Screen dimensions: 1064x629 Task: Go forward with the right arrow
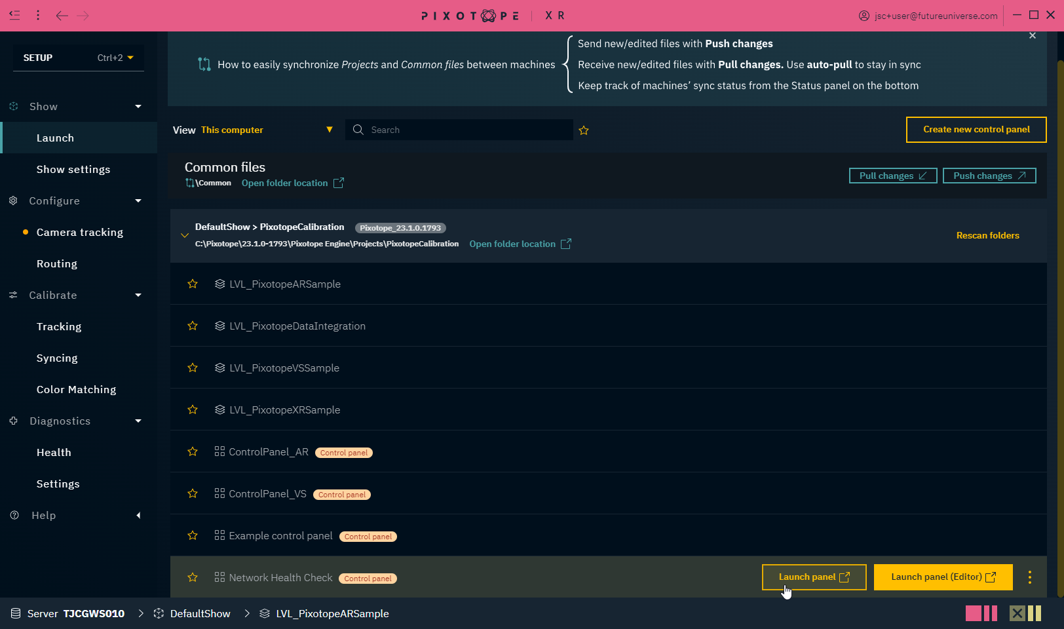click(83, 15)
